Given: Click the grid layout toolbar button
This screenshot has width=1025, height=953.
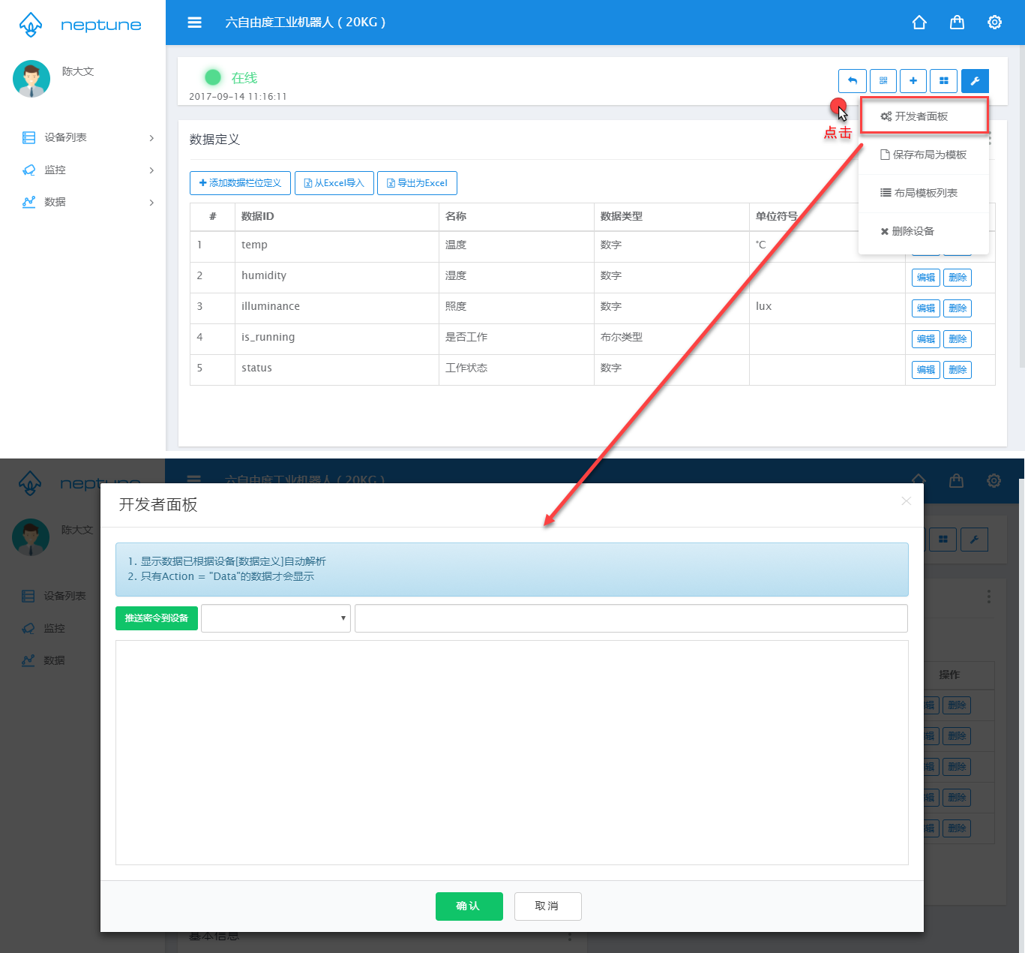Looking at the screenshot, I should tap(944, 81).
